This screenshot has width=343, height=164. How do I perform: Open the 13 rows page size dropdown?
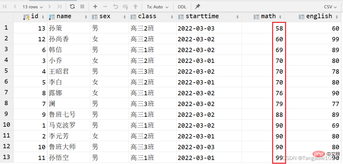tap(33, 6)
